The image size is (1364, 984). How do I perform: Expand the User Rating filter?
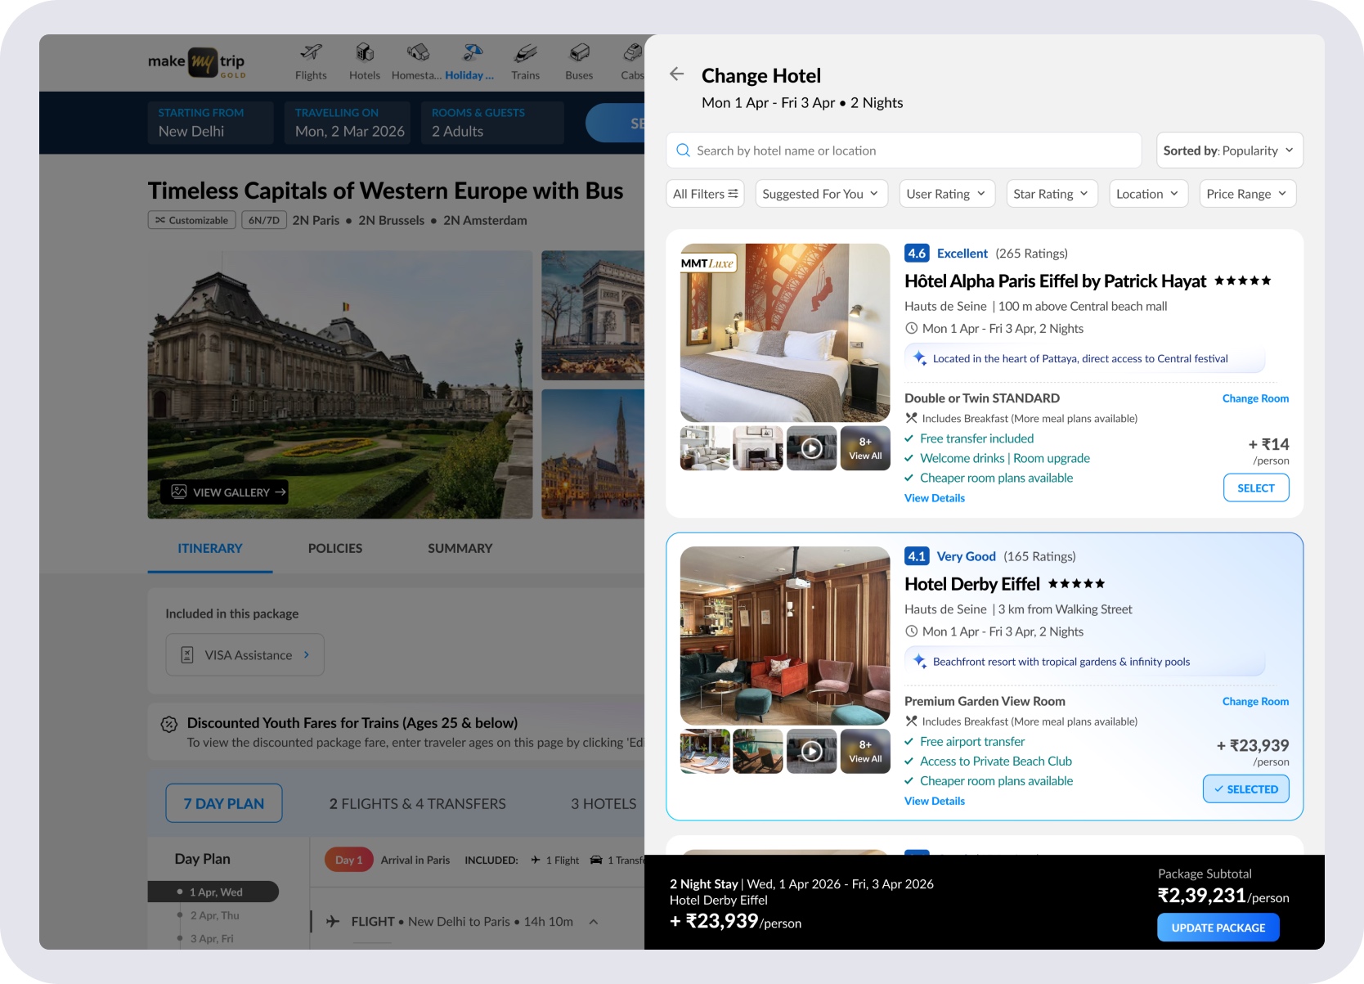coord(948,194)
